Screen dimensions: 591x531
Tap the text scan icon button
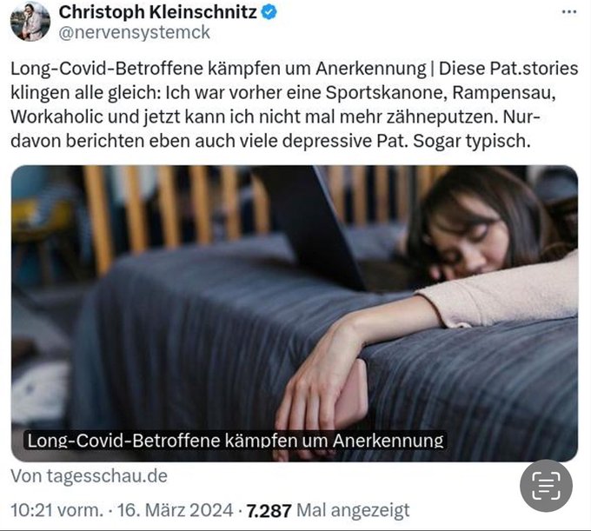546,486
